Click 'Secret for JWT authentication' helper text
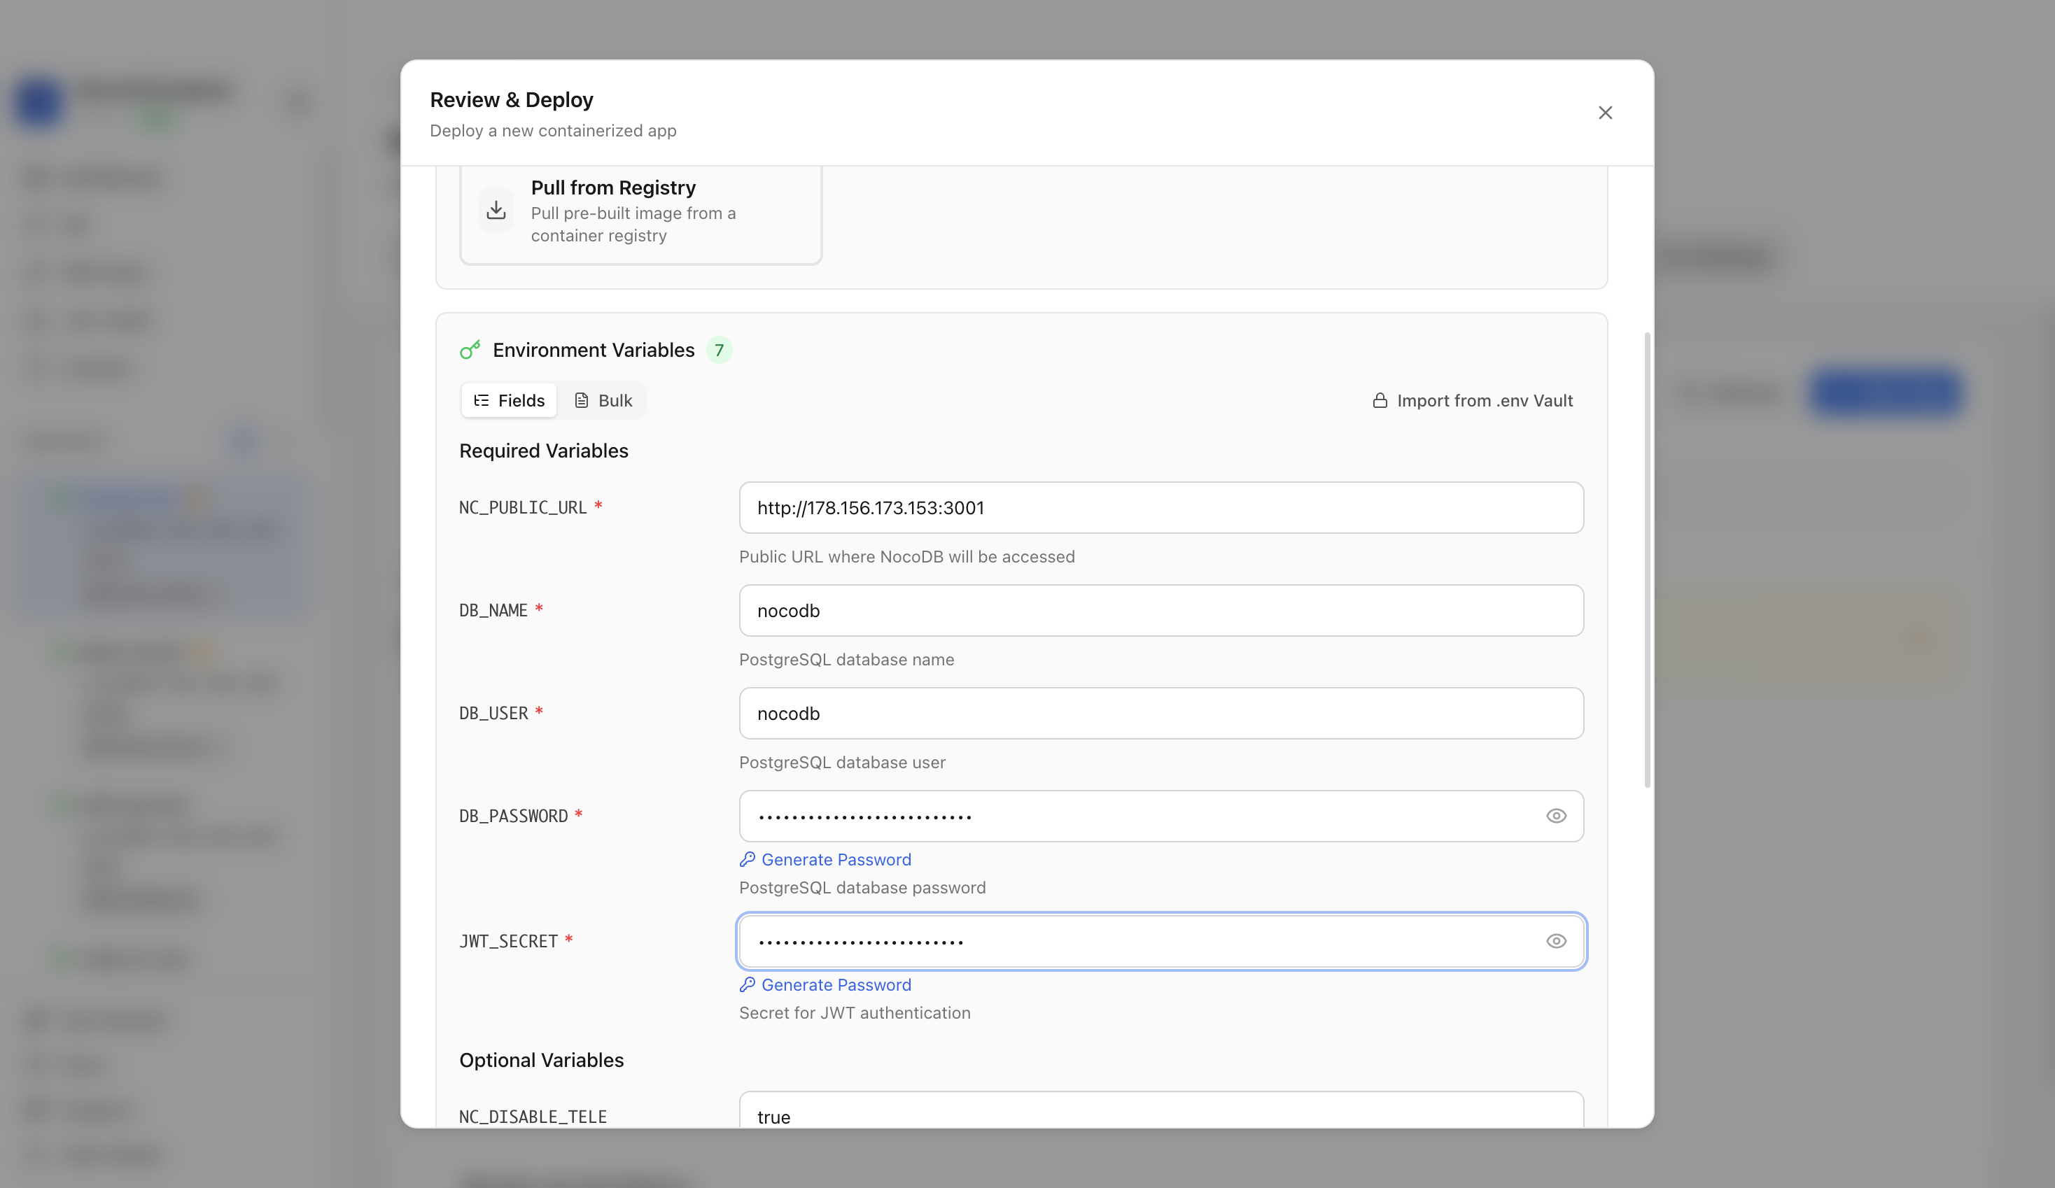The image size is (2055, 1188). [x=855, y=1012]
